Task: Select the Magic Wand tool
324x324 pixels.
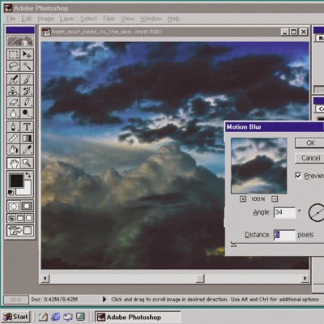Action: point(27,66)
